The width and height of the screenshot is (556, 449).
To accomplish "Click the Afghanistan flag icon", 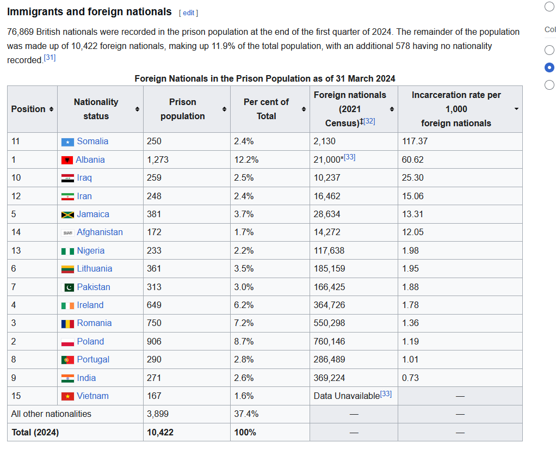I will pyautogui.click(x=67, y=233).
